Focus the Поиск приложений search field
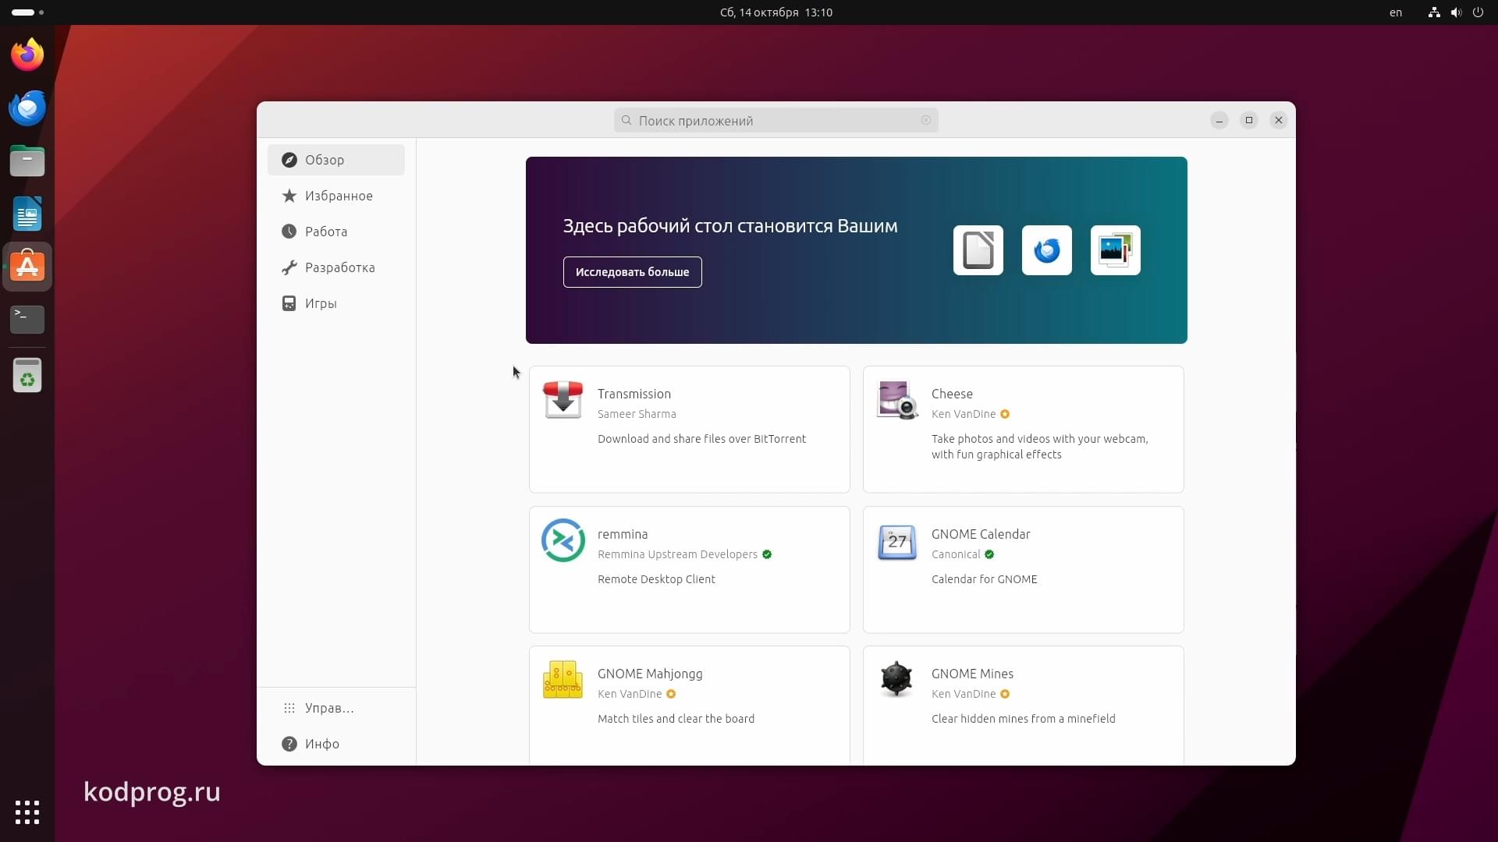This screenshot has width=1498, height=842. pos(776,120)
